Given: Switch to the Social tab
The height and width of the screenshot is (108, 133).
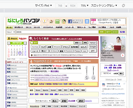Looking at the screenshot, I should point(53,90).
